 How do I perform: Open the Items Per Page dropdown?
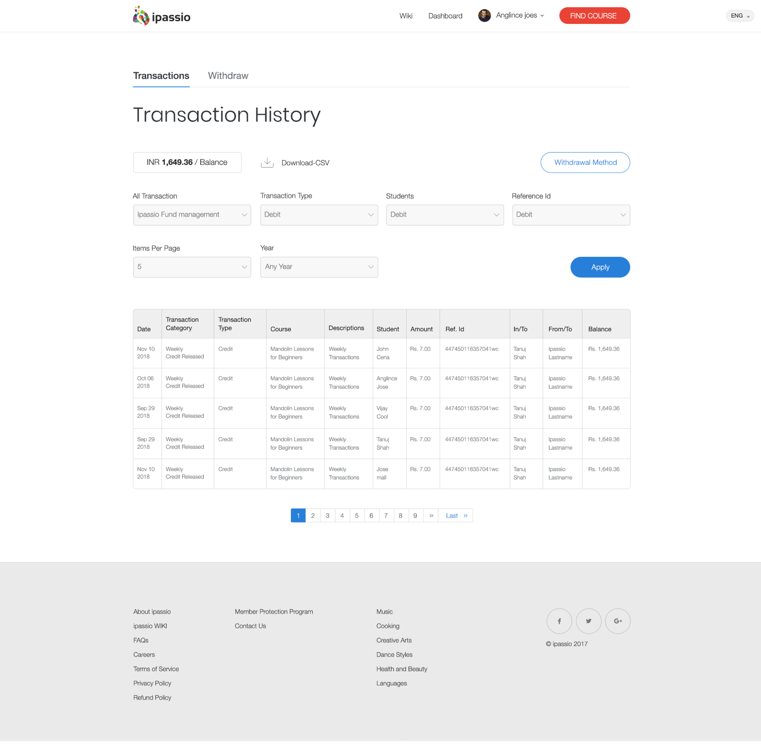pos(192,267)
